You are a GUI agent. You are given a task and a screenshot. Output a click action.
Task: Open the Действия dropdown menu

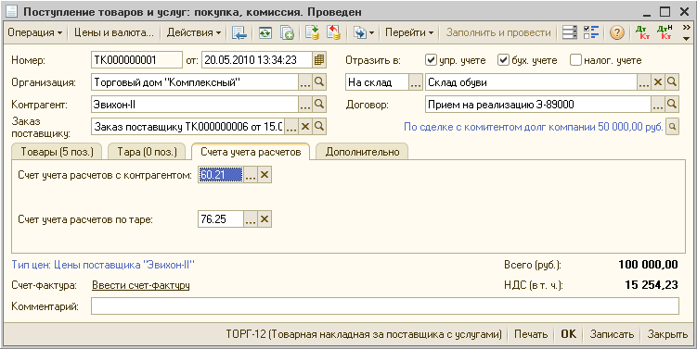(194, 32)
